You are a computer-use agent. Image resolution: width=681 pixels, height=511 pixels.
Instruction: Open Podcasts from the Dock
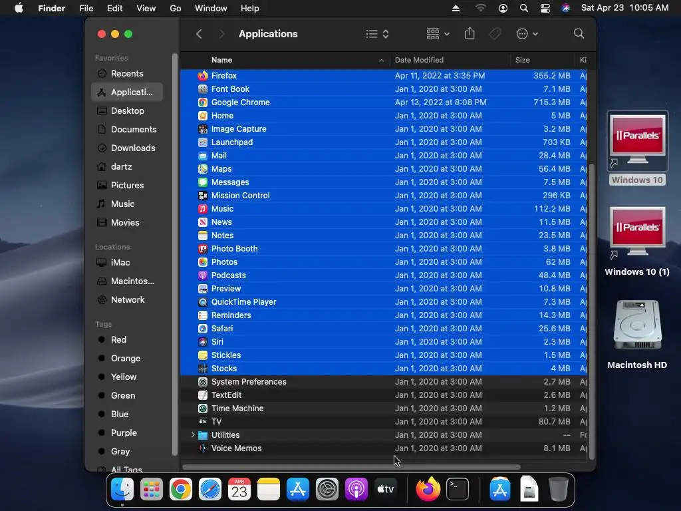click(x=356, y=489)
